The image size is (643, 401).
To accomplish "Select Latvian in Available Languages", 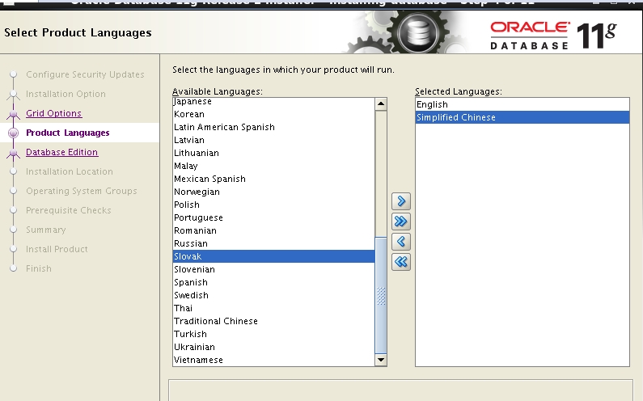I will point(273,140).
